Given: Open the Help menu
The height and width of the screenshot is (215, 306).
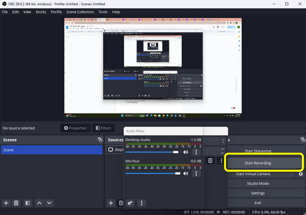Looking at the screenshot, I should pyautogui.click(x=116, y=12).
